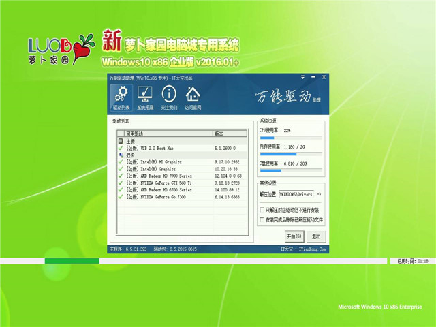Click the 内存使用率 progress bar

pyautogui.click(x=291, y=154)
